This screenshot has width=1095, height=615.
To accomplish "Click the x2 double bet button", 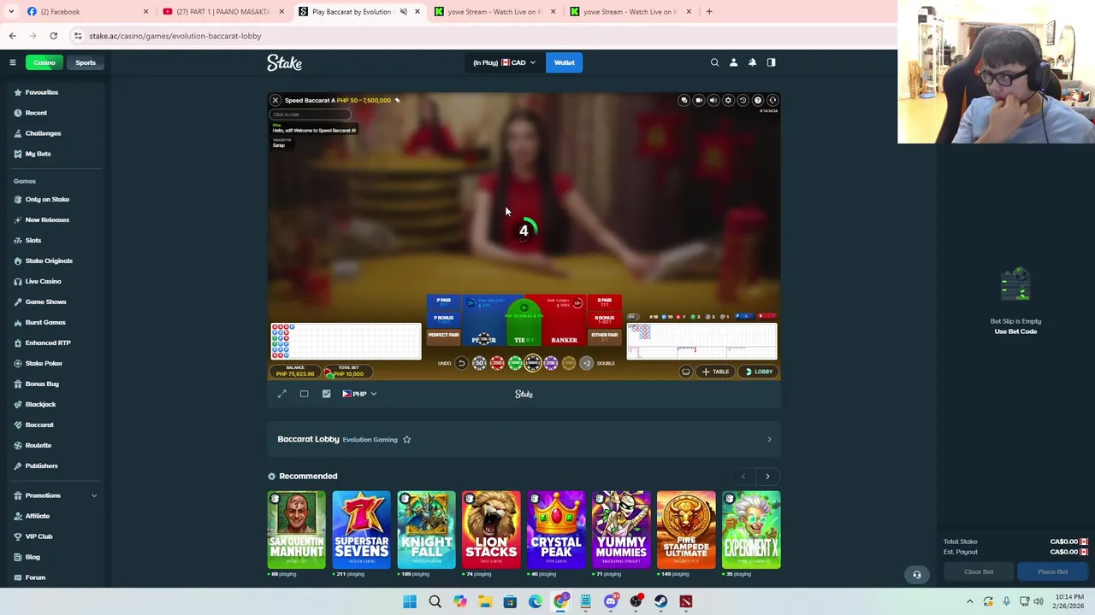I will click(x=587, y=363).
